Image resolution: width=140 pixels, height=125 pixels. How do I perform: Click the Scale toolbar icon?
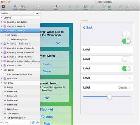110,6
